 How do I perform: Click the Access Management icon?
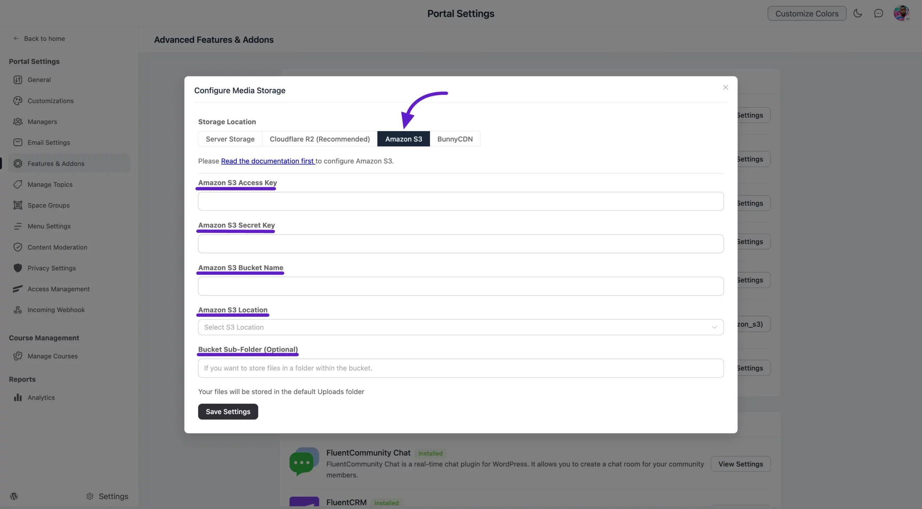18,289
